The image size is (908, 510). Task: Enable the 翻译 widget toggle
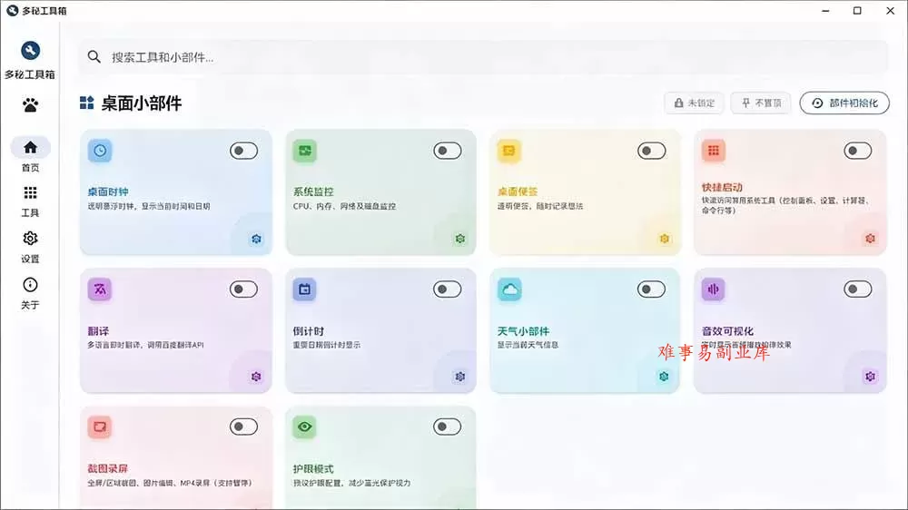pyautogui.click(x=243, y=289)
